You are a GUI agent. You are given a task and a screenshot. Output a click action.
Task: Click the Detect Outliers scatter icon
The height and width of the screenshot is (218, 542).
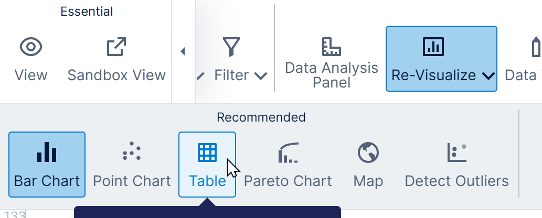[456, 152]
